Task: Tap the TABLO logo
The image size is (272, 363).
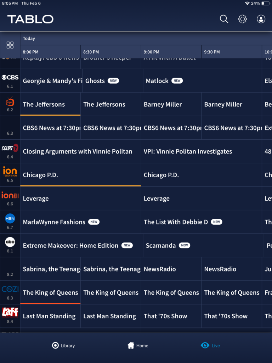Action: tap(30, 19)
